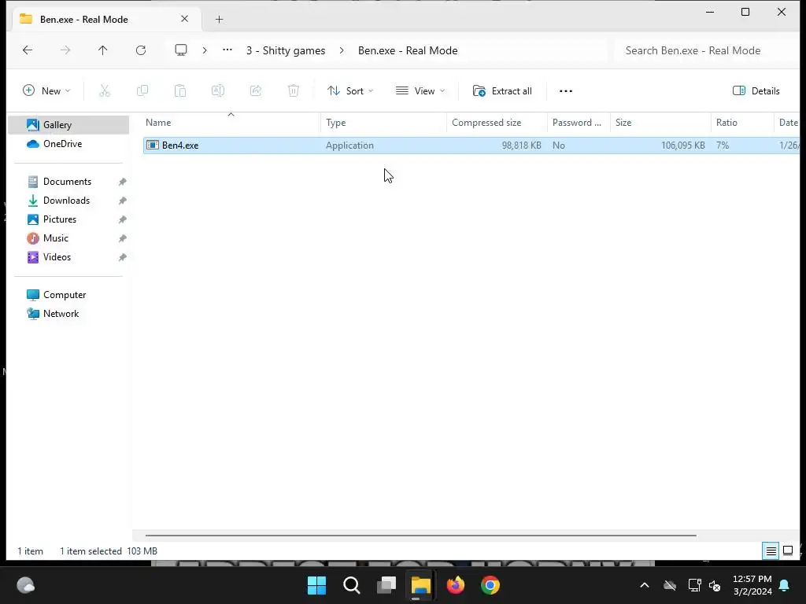Click the 98,818 KB compressed size cell
This screenshot has width=806, height=604.
tap(521, 145)
